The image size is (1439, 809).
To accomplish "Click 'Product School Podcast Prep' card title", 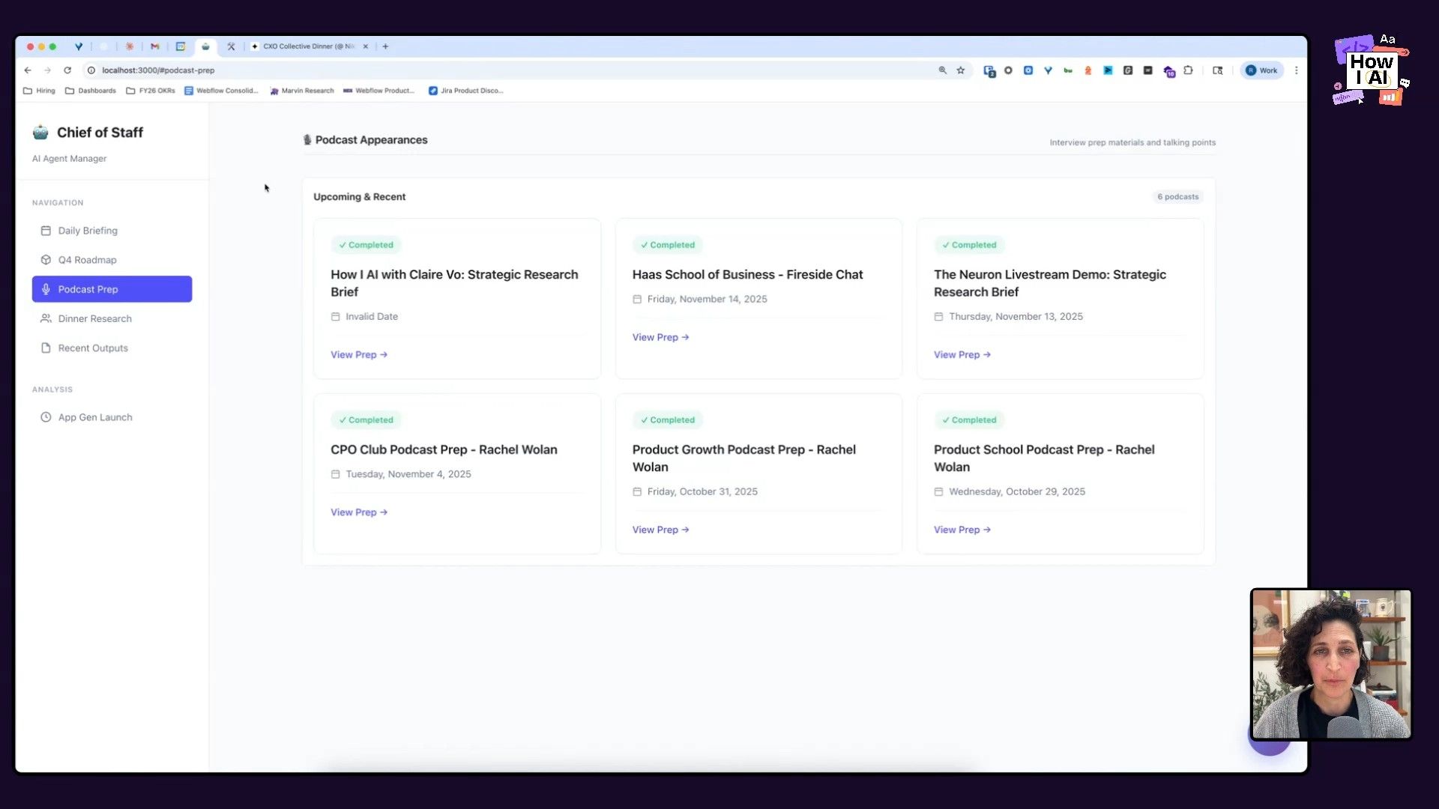I will coord(1044,458).
